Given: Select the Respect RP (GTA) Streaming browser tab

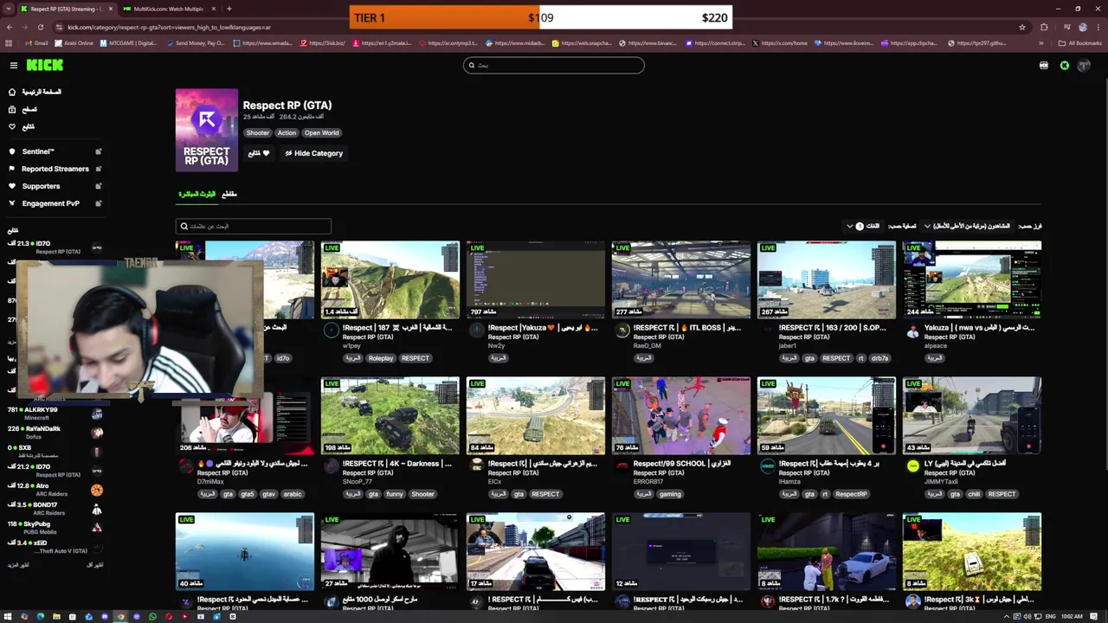Looking at the screenshot, I should tap(68, 9).
